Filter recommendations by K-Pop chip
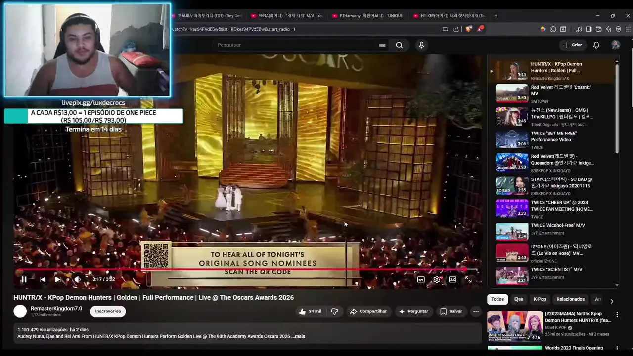633x356 pixels. 540,299
